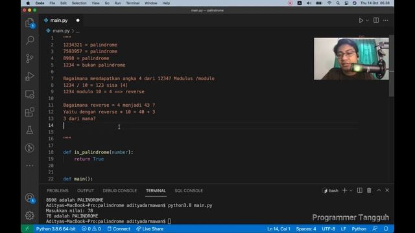
Task: Click main.py in the breadcrumb
Action: [61, 30]
